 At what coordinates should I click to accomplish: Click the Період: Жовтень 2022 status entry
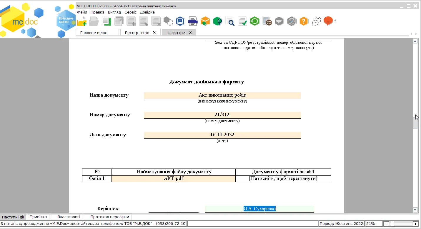pyautogui.click(x=342, y=224)
